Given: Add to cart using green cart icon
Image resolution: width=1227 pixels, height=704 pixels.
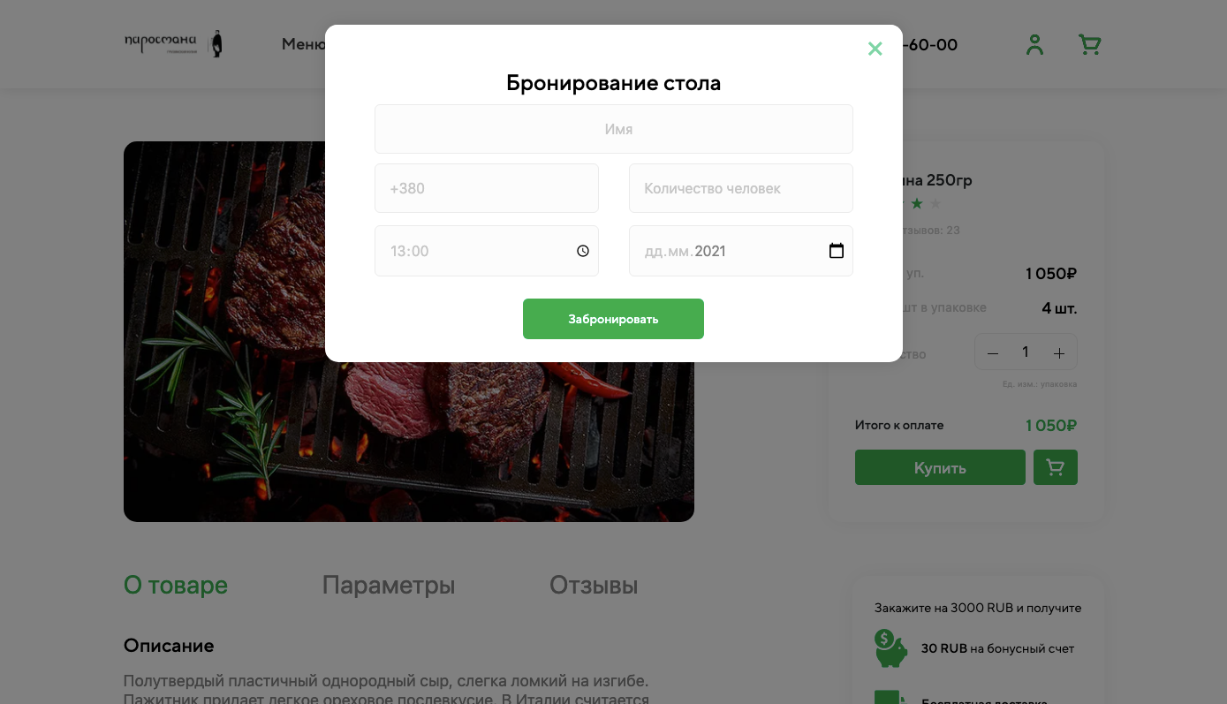Looking at the screenshot, I should [1056, 467].
